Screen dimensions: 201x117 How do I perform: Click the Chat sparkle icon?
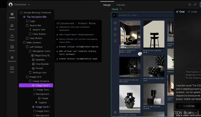pyautogui.click(x=177, y=12)
